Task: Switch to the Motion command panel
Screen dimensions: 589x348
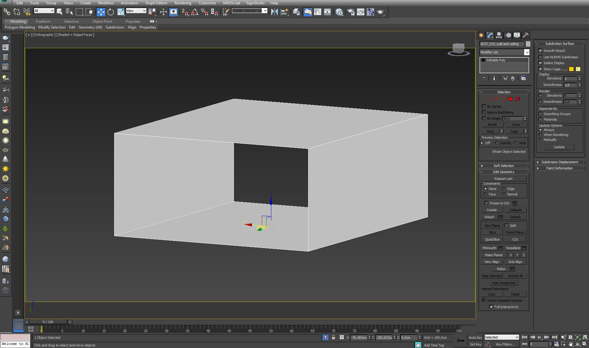Action: (508, 35)
